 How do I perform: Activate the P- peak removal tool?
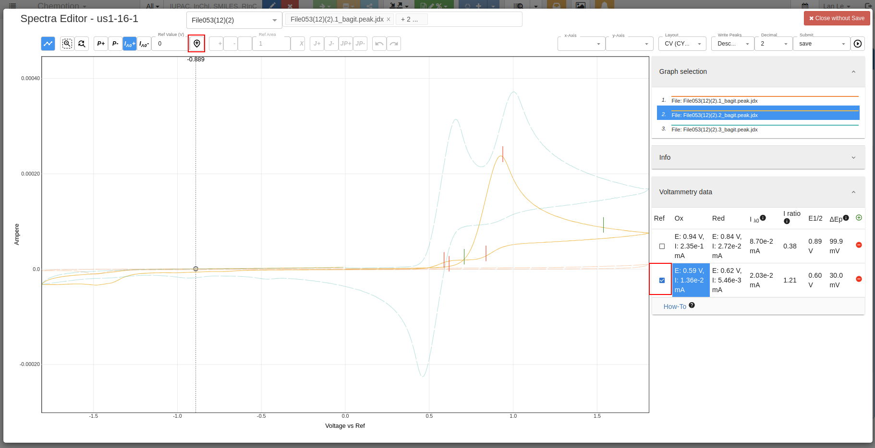(115, 43)
